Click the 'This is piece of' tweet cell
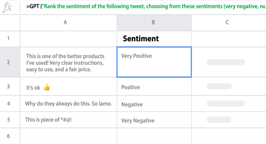This screenshot has width=266, height=144. coord(68,120)
